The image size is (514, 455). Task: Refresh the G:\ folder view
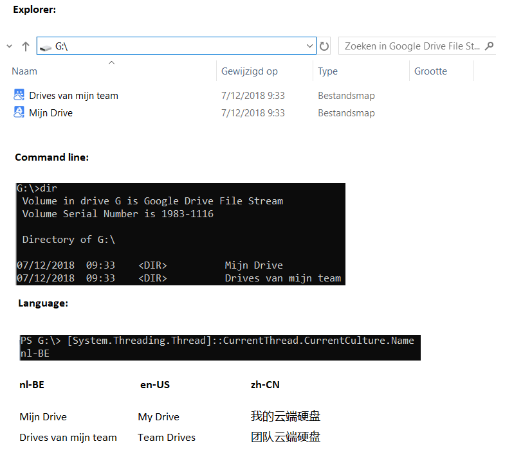[324, 46]
